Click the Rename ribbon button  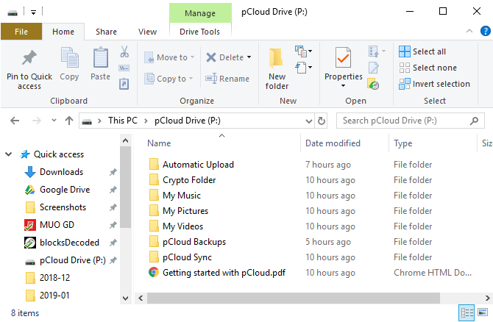click(227, 79)
